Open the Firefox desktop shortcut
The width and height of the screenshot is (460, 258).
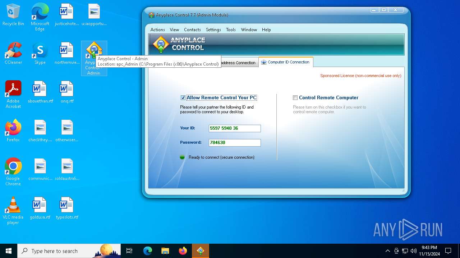[13, 131]
